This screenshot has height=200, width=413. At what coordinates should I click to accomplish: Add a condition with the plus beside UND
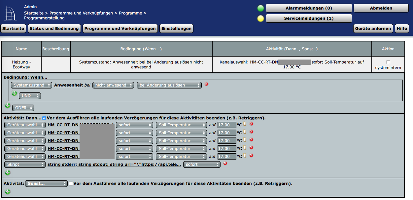[14, 93]
